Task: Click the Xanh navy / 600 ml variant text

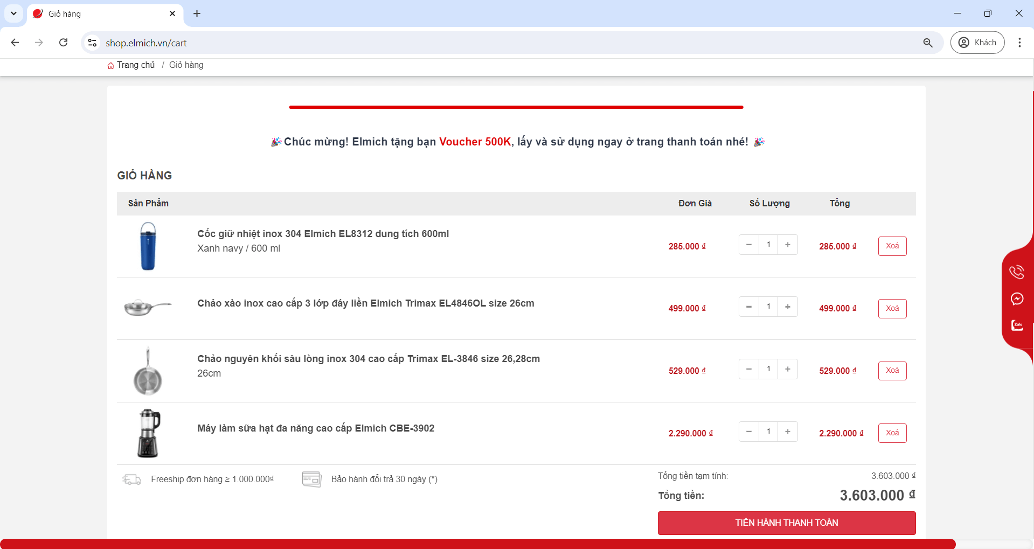Action: [239, 248]
